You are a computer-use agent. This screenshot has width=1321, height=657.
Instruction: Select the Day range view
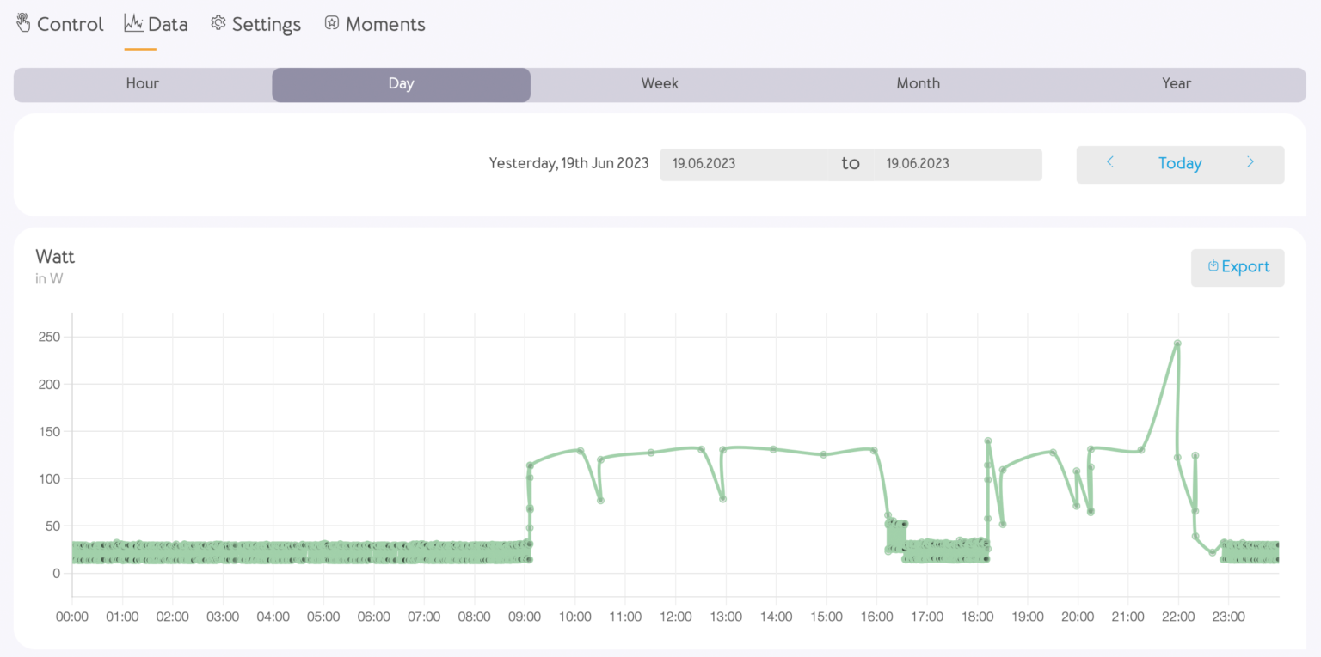pyautogui.click(x=401, y=84)
